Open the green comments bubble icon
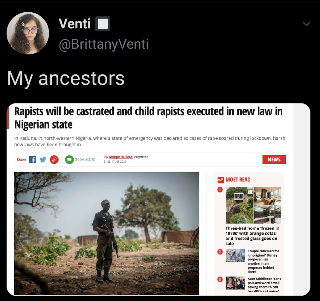Screen dimensions: 320x301 tap(69, 160)
